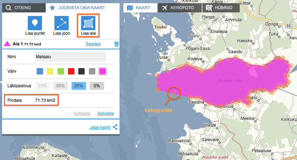Screen dimensions: 297x160
Task: Click the share icon beside Jaga kaarti
Action: (115, 127)
